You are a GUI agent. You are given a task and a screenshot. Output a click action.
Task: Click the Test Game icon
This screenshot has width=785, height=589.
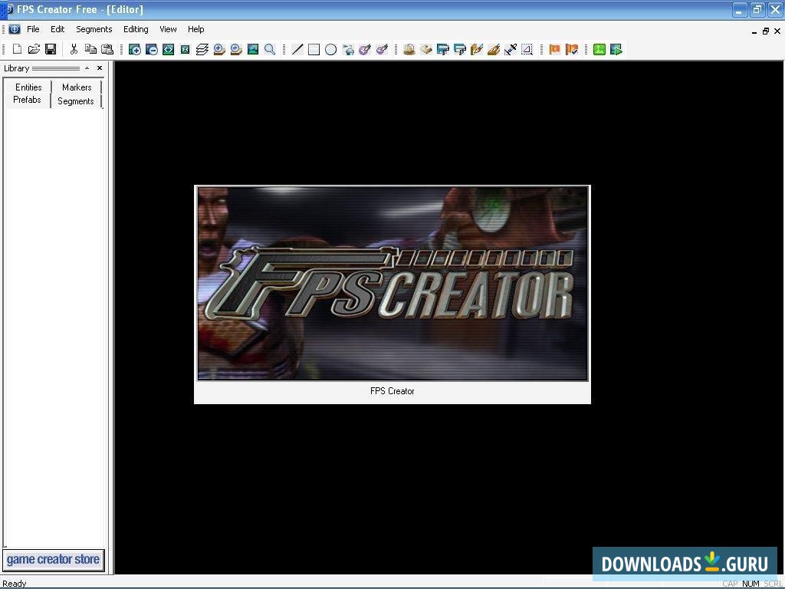pyautogui.click(x=616, y=49)
